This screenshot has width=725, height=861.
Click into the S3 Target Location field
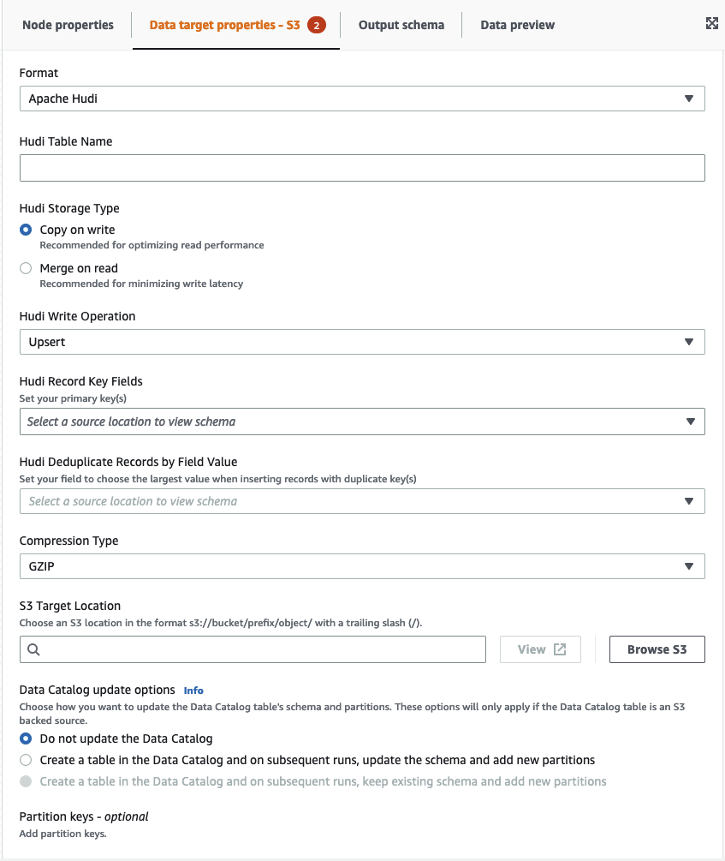click(261, 649)
